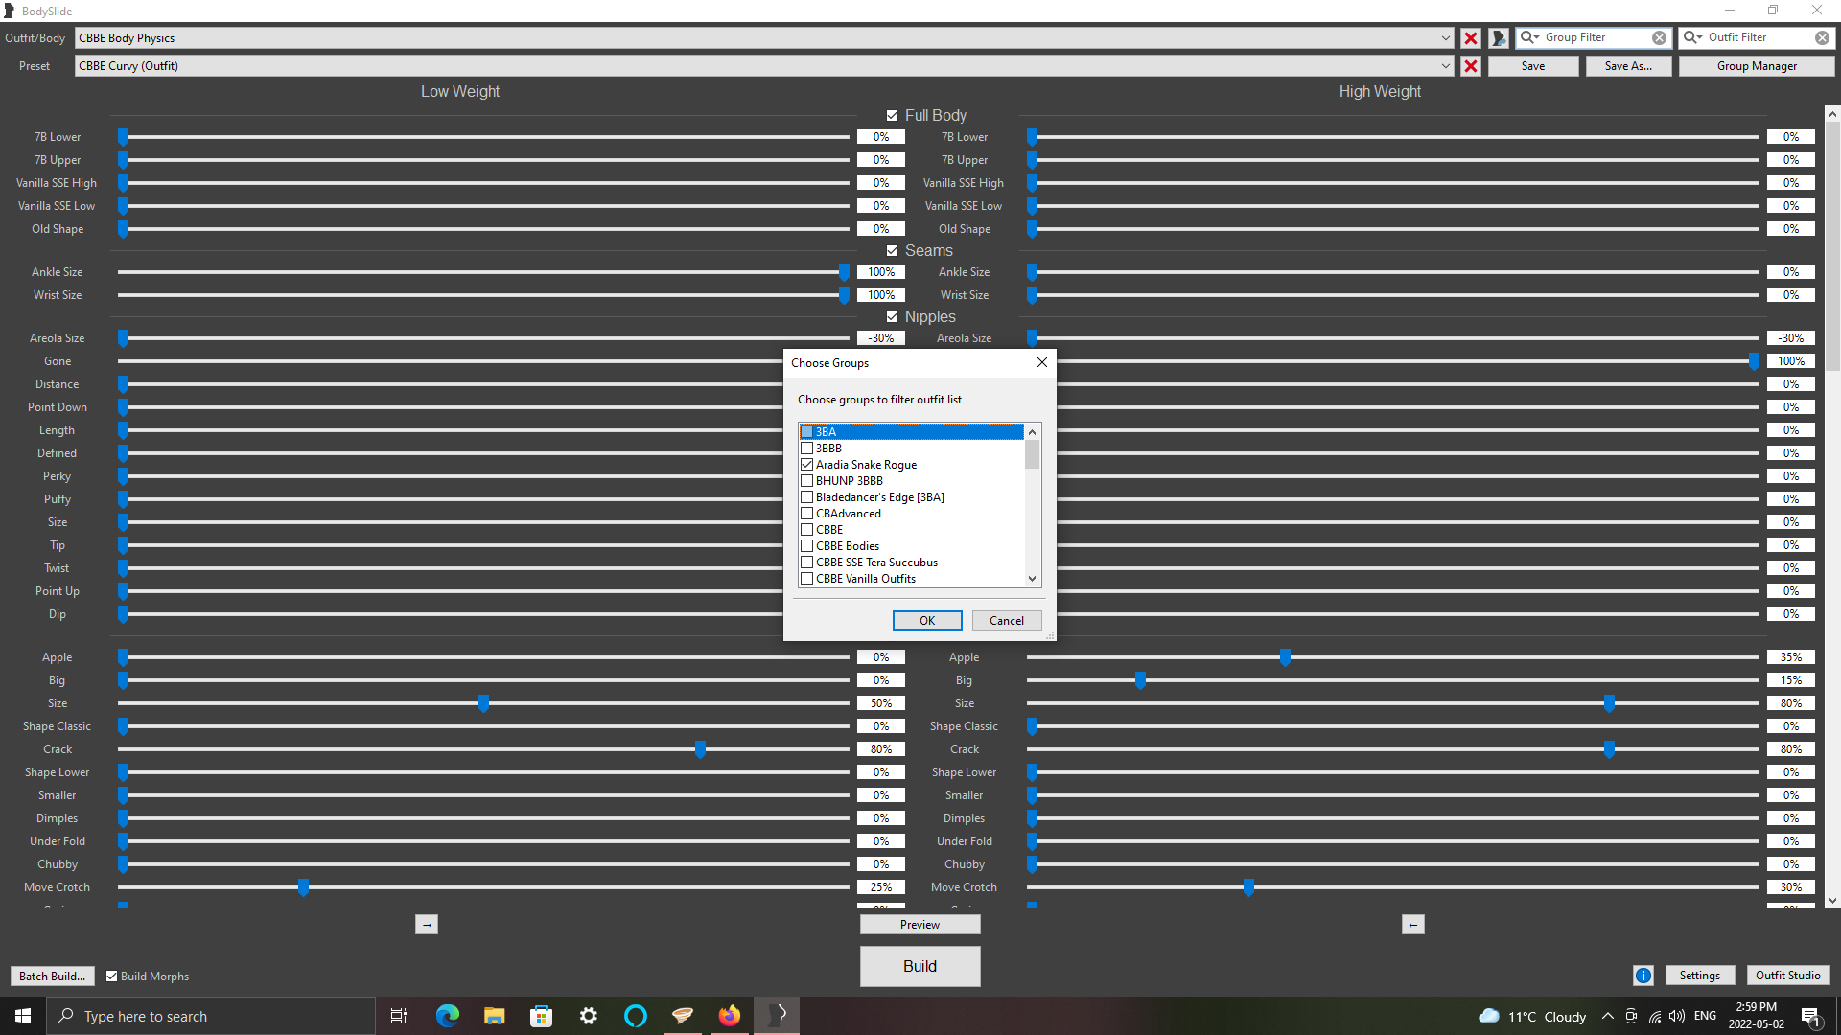Clear the Outfit Filter search field

click(x=1822, y=38)
